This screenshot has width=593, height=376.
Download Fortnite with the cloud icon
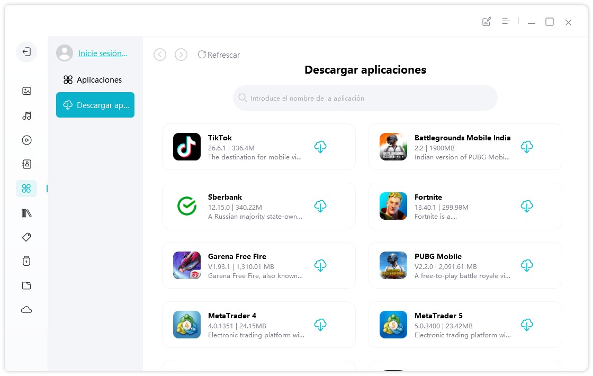pos(527,206)
